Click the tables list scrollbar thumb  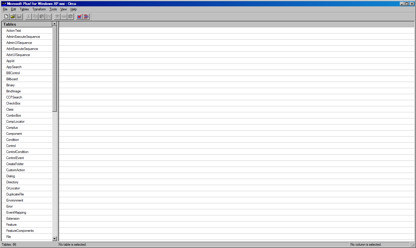[x=55, y=69]
